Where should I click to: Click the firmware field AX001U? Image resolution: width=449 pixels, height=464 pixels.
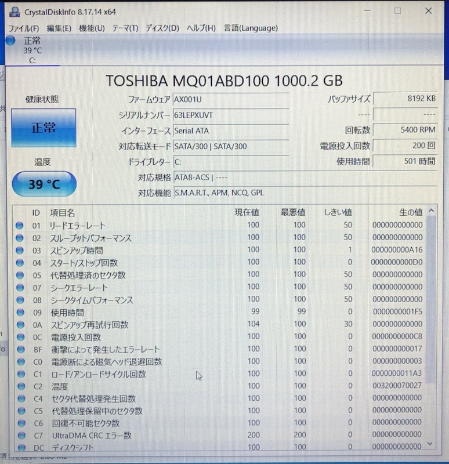point(230,99)
